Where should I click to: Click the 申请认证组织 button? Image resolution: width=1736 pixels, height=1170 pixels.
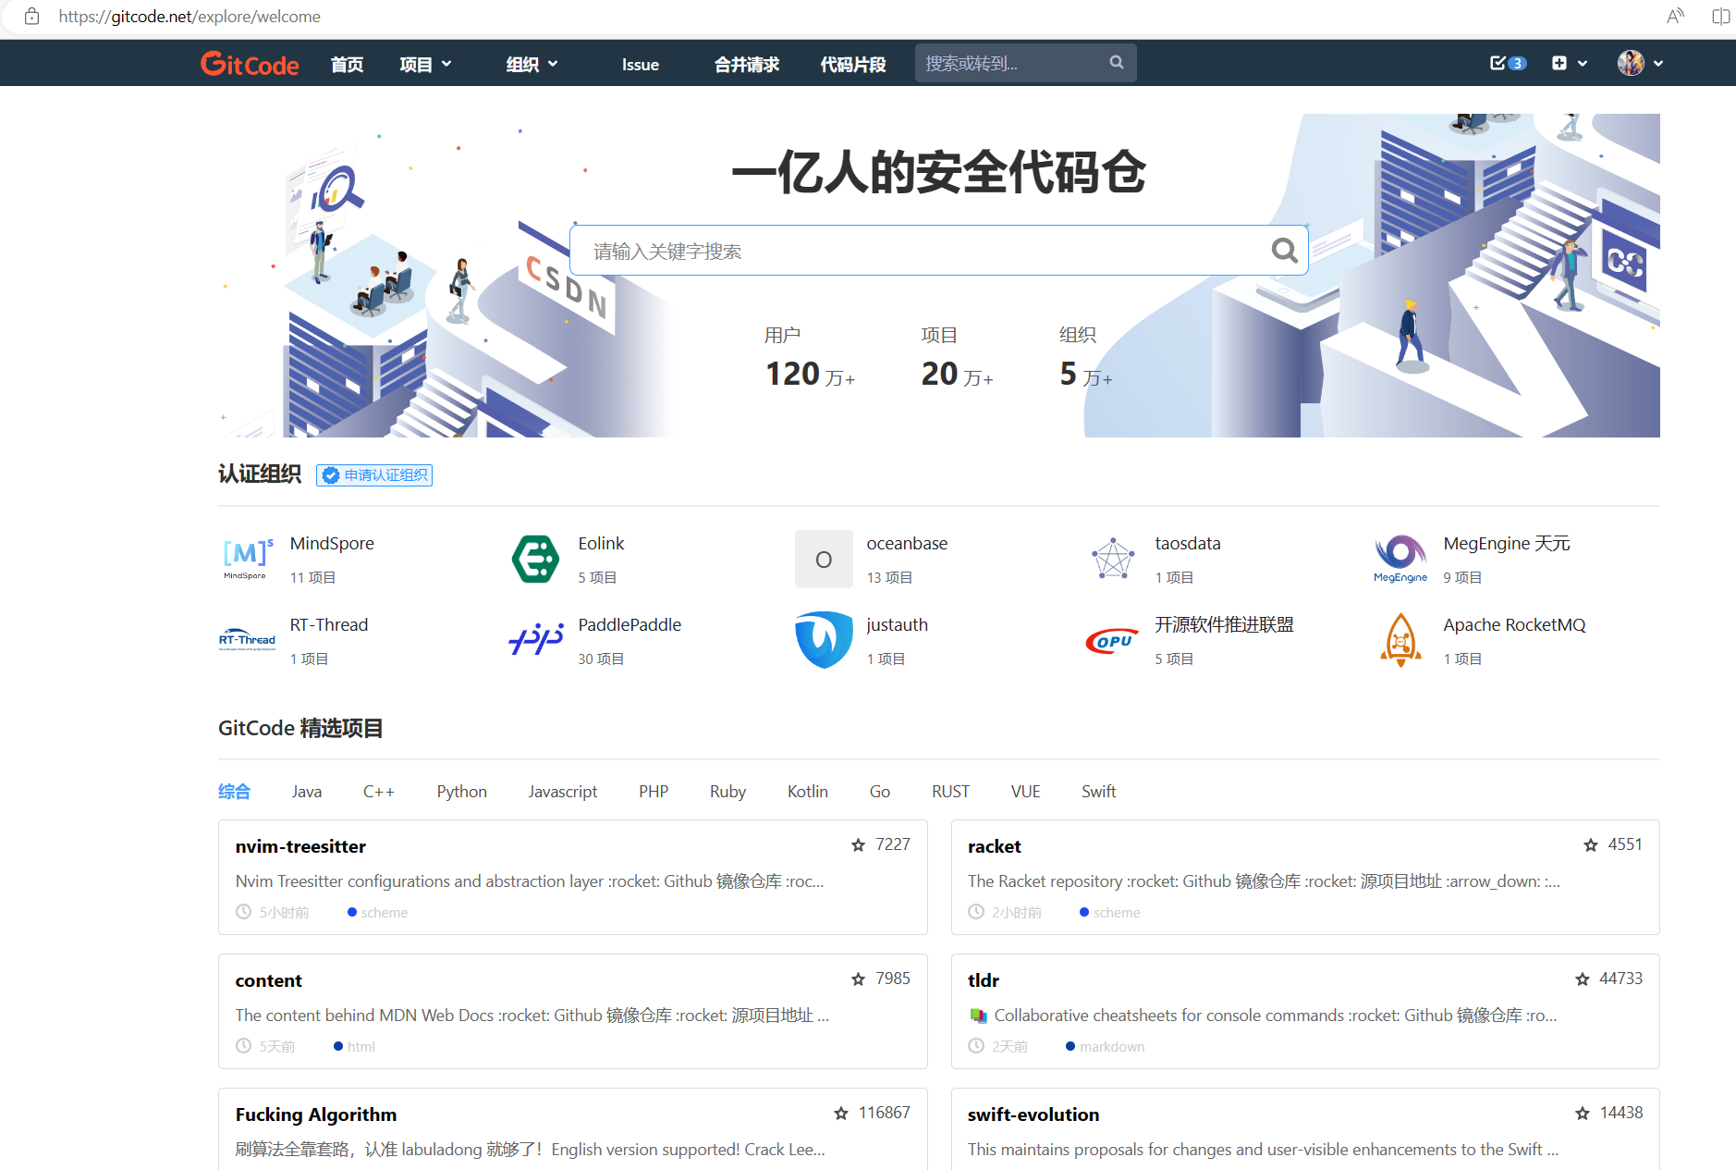[374, 474]
